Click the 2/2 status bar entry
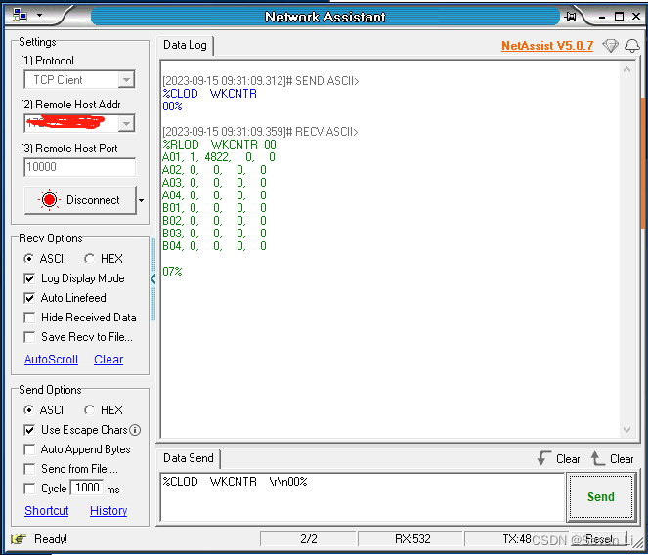Screen dimensions: 648x555 [x=308, y=539]
